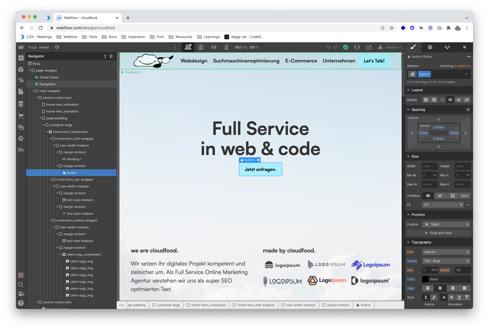Set display to Block
The width and height of the screenshot is (489, 330).
click(426, 100)
